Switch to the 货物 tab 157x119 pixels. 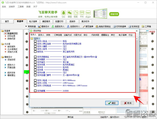point(48,35)
